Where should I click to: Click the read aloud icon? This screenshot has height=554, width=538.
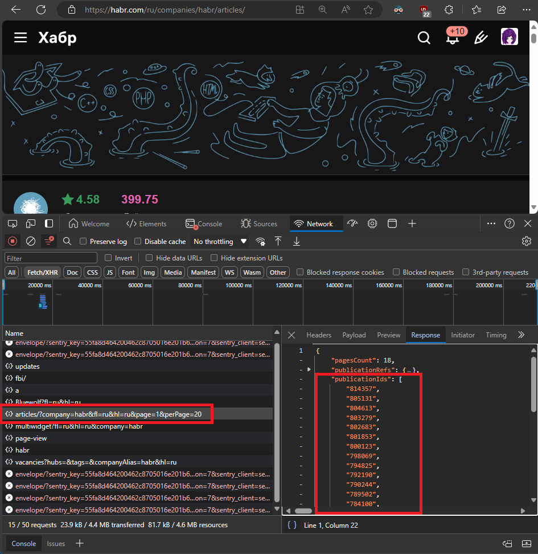346,10
